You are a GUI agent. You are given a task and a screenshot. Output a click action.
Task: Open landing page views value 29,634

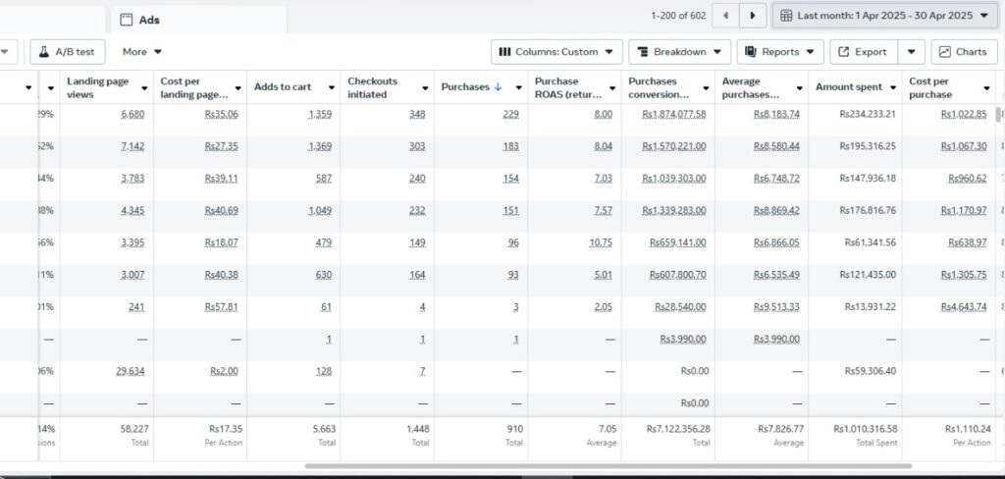(x=131, y=371)
